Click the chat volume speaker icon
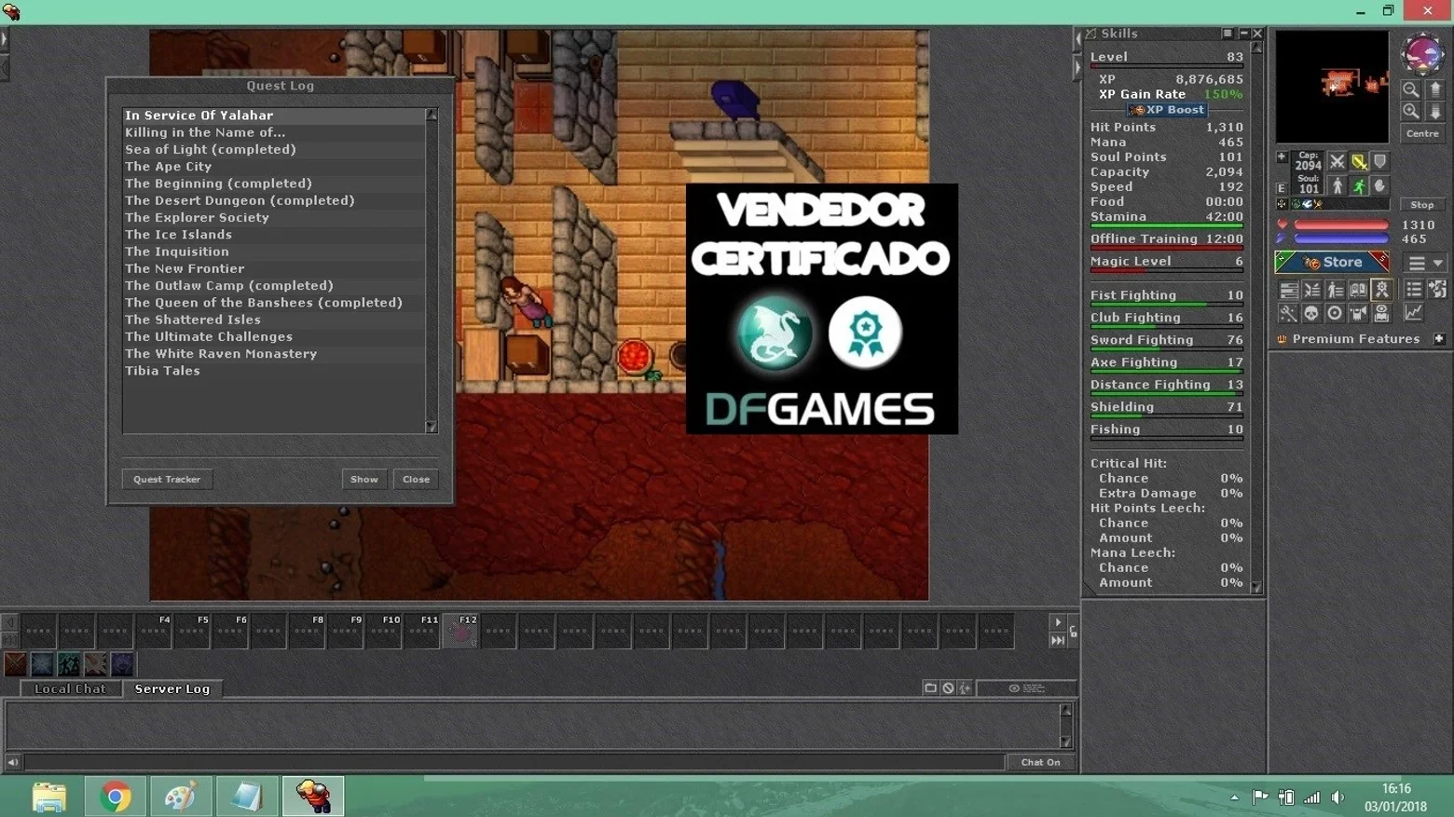 point(13,762)
